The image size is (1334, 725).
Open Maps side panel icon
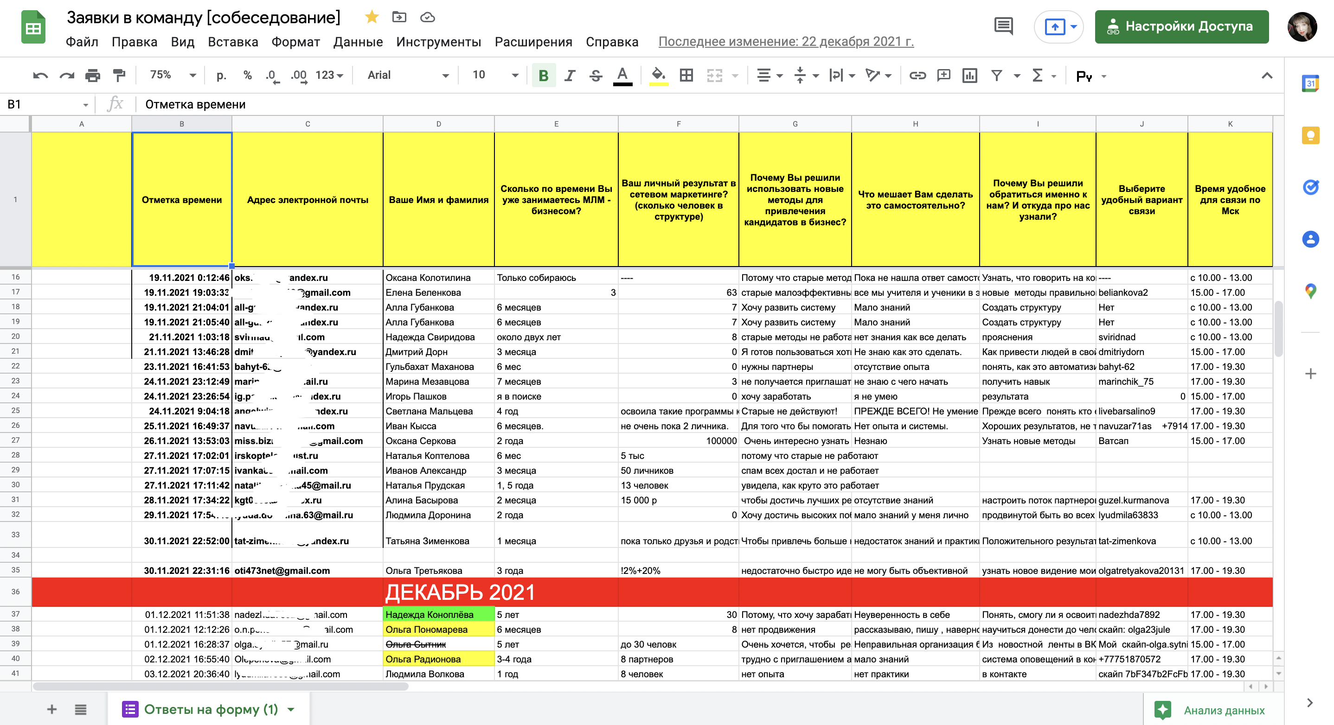pos(1310,292)
